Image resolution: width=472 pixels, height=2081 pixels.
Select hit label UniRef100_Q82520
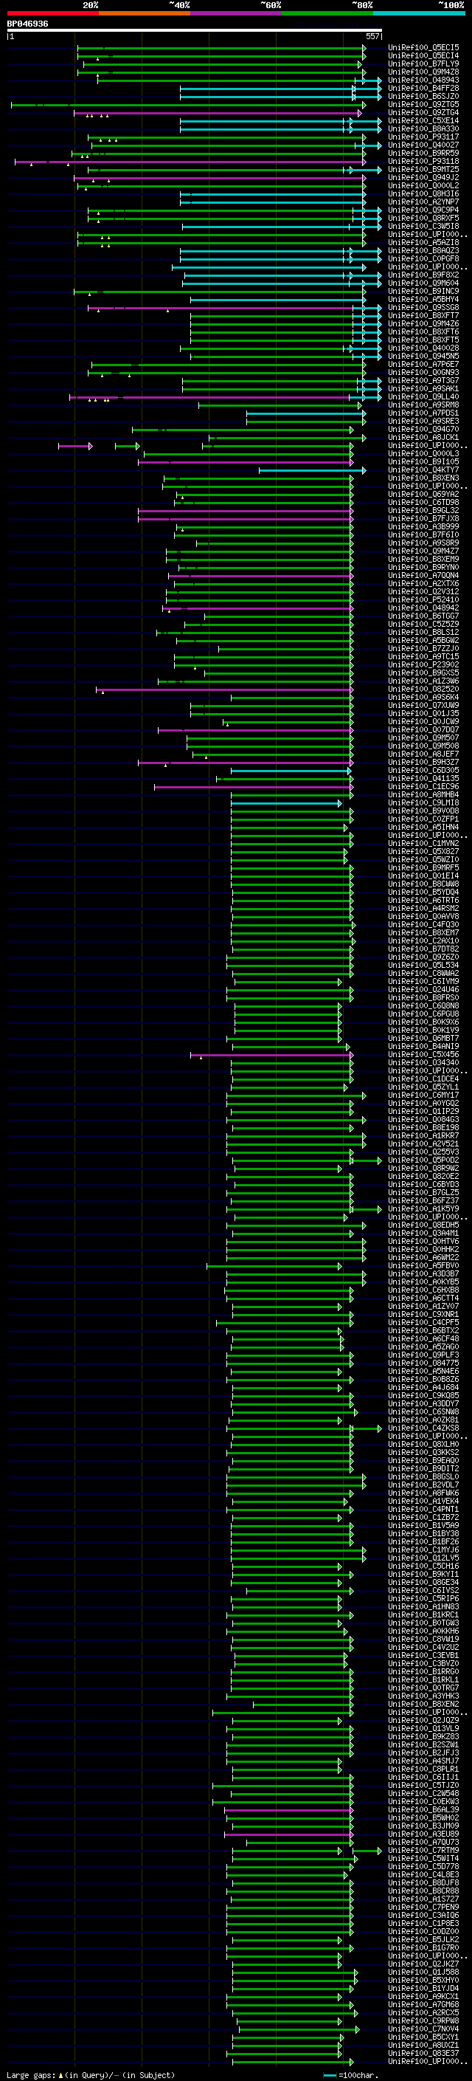tap(423, 689)
